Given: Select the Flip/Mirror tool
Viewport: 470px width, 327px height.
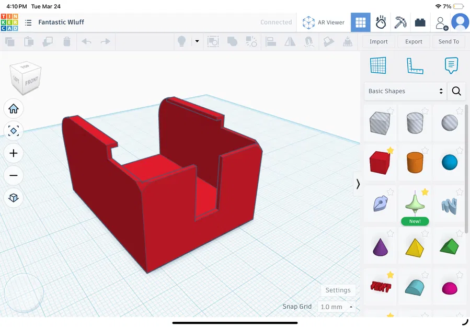Looking at the screenshot, I should coord(290,41).
